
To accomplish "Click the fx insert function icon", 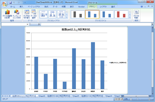I will point(39,24).
